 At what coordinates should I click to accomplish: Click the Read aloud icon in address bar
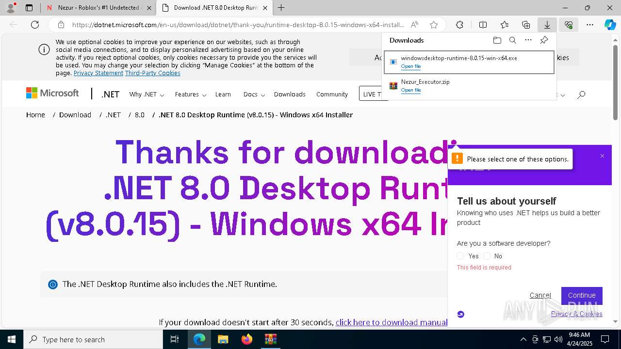pyautogui.click(x=414, y=25)
